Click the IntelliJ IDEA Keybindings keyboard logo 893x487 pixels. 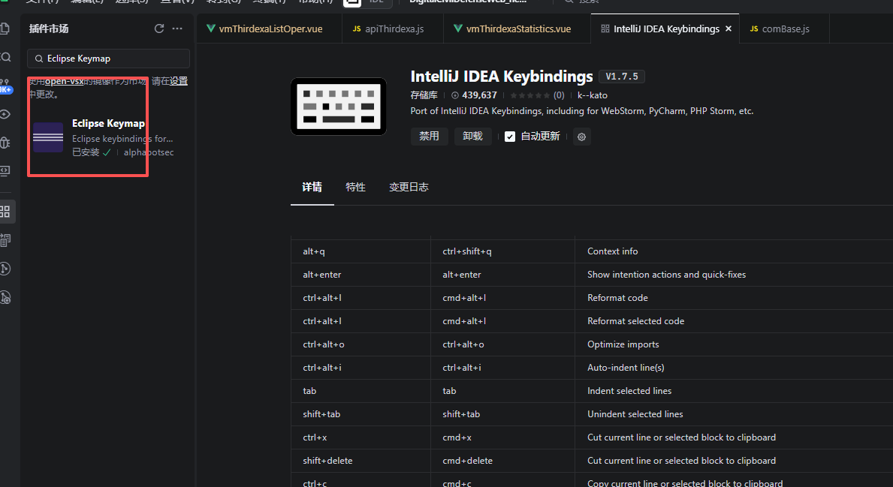click(339, 107)
